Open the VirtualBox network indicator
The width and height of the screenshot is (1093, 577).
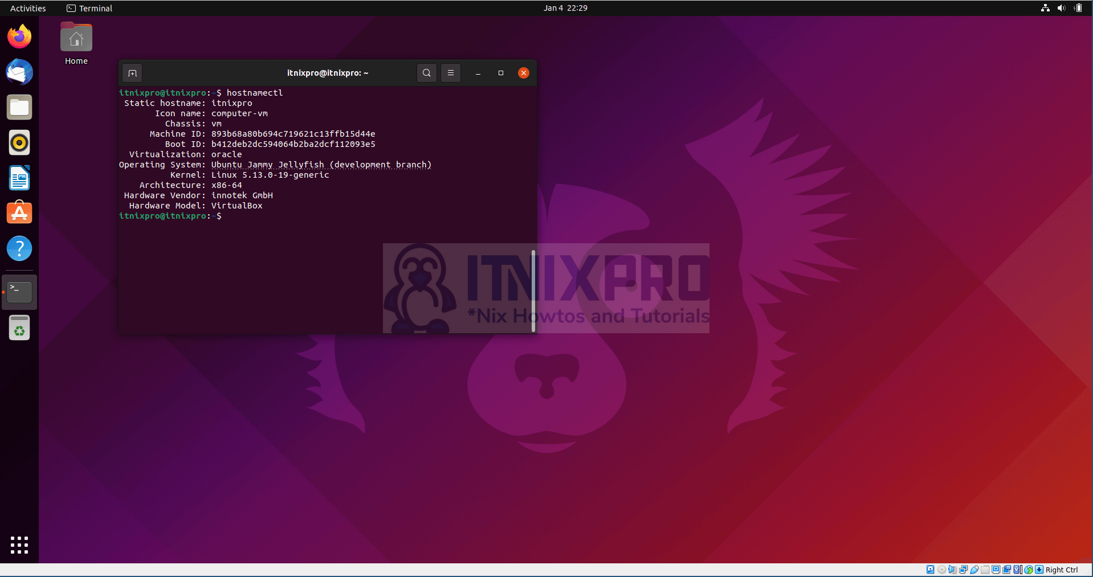pyautogui.click(x=964, y=569)
